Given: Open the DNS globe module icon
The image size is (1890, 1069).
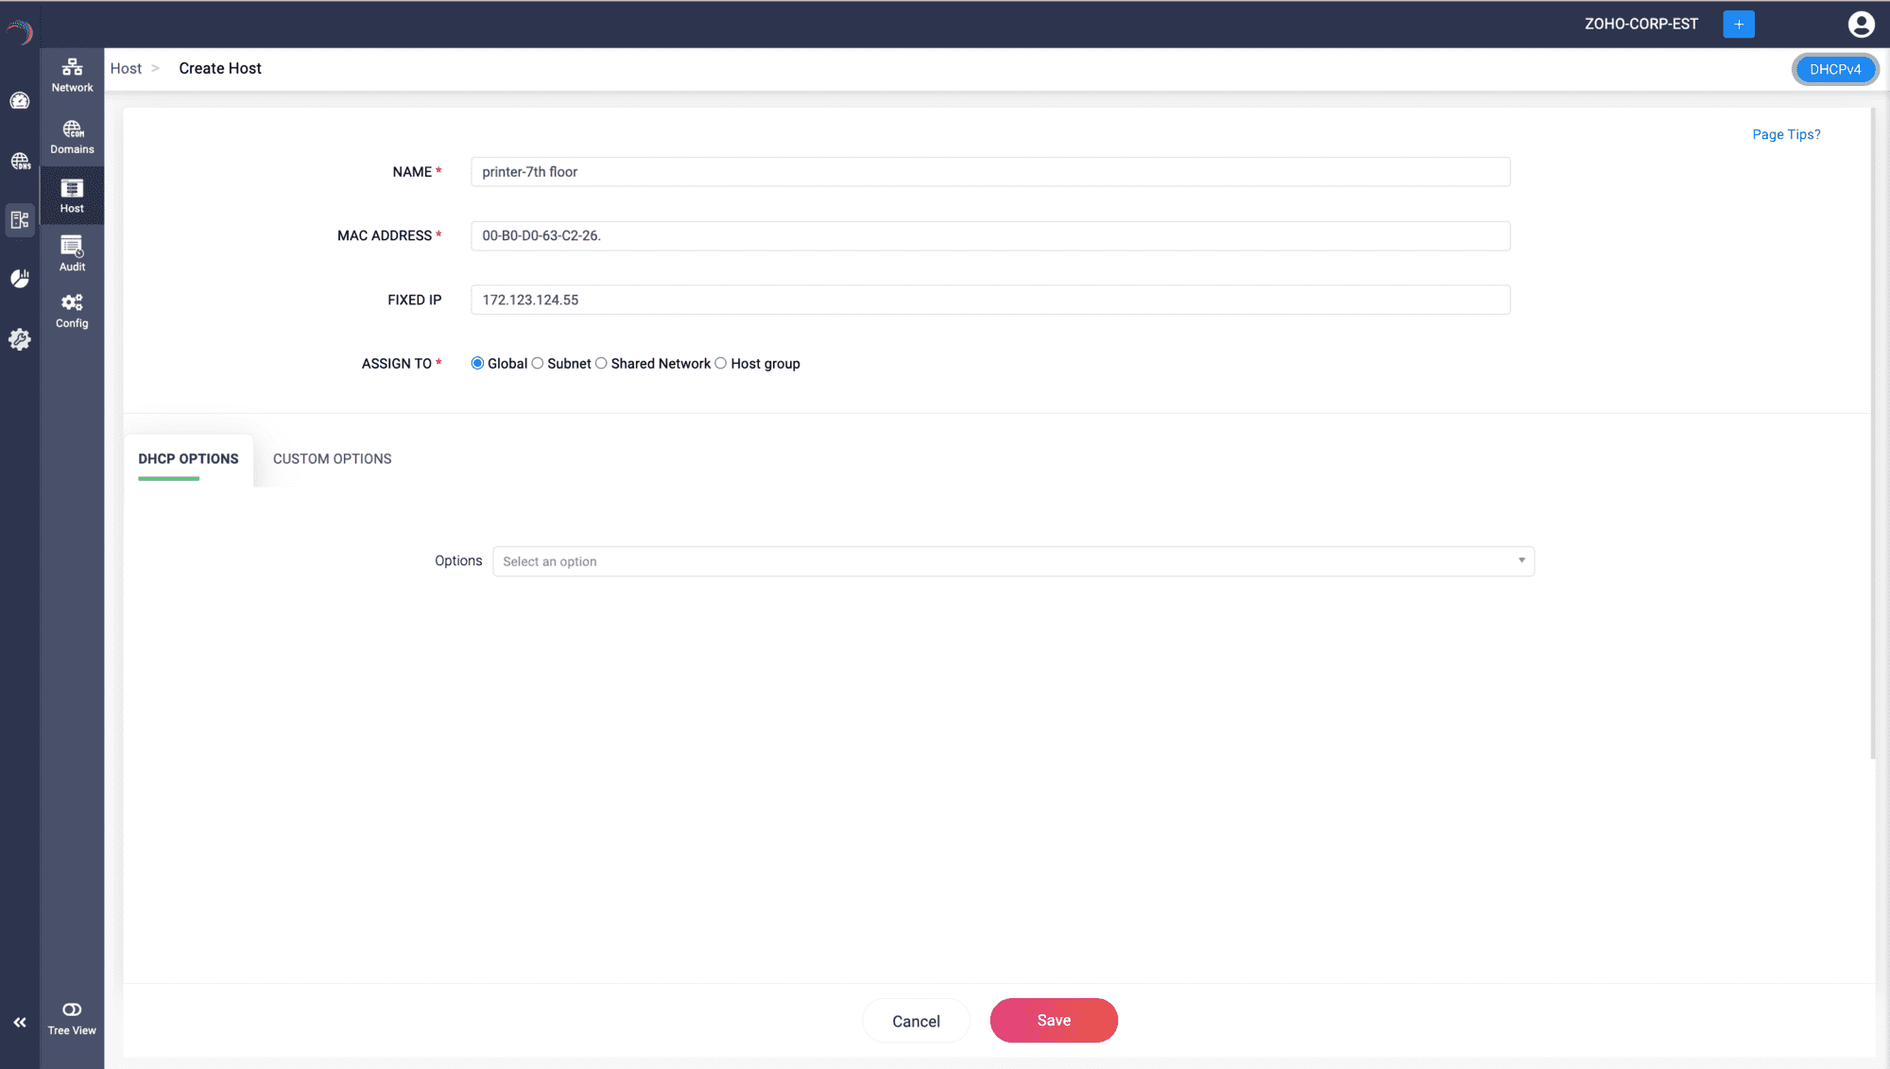Looking at the screenshot, I should click(20, 162).
